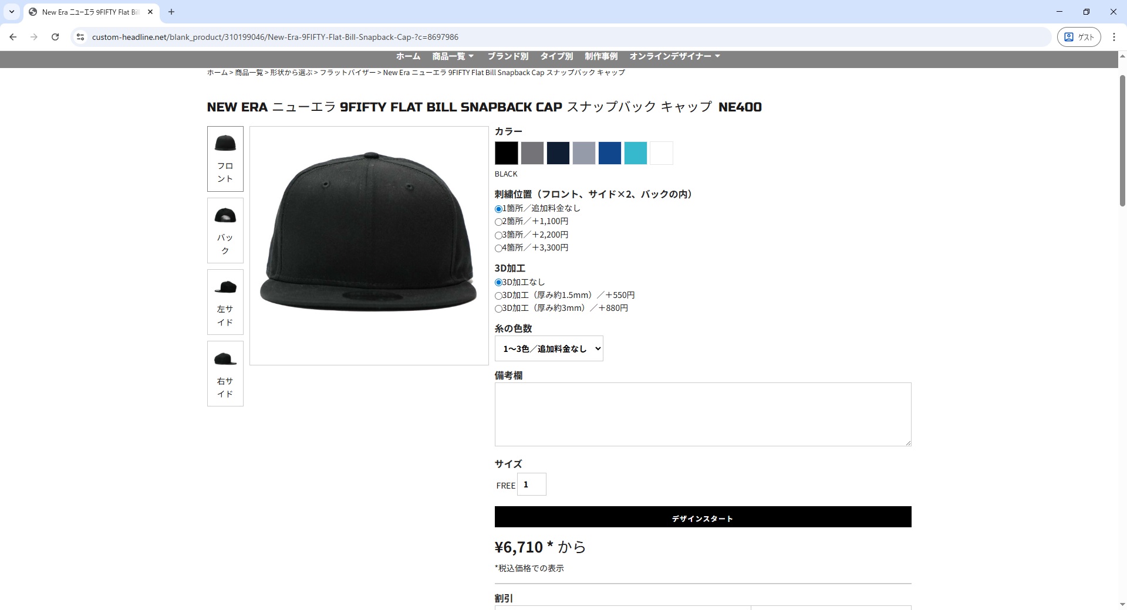Show the 左サイド cap view thumbnail
Image resolution: width=1127 pixels, height=610 pixels.
(225, 302)
